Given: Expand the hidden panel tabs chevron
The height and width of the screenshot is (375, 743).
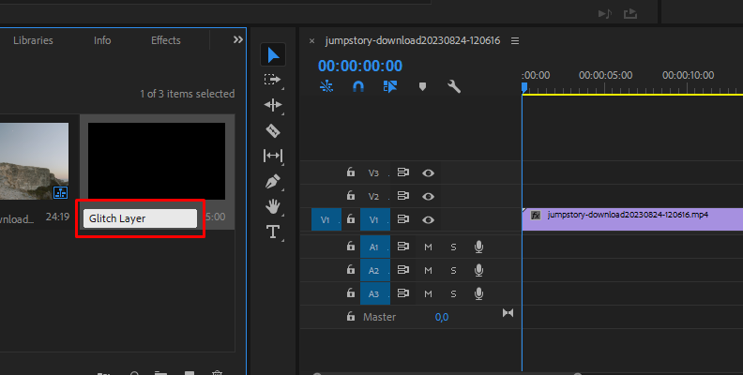Looking at the screenshot, I should 237,40.
